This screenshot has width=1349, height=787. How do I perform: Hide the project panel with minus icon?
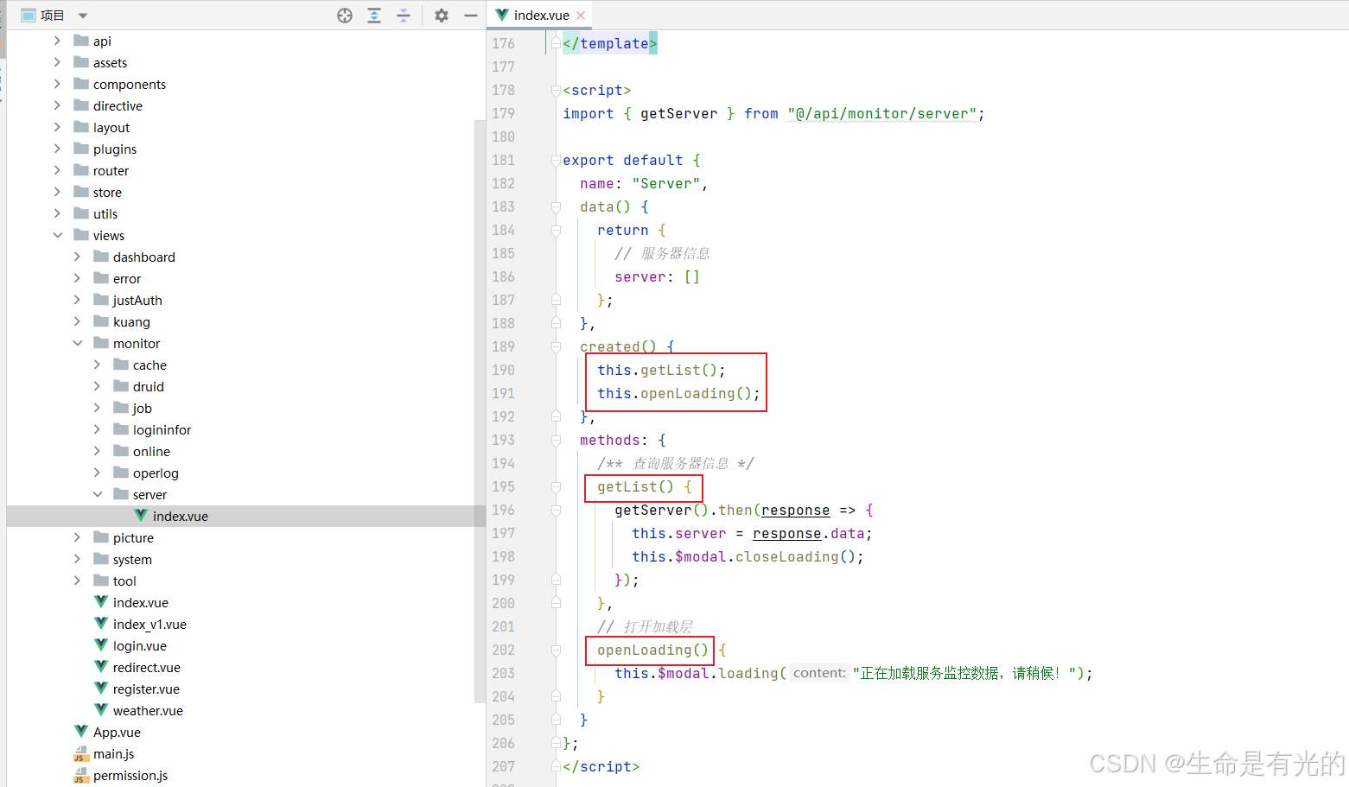point(471,16)
